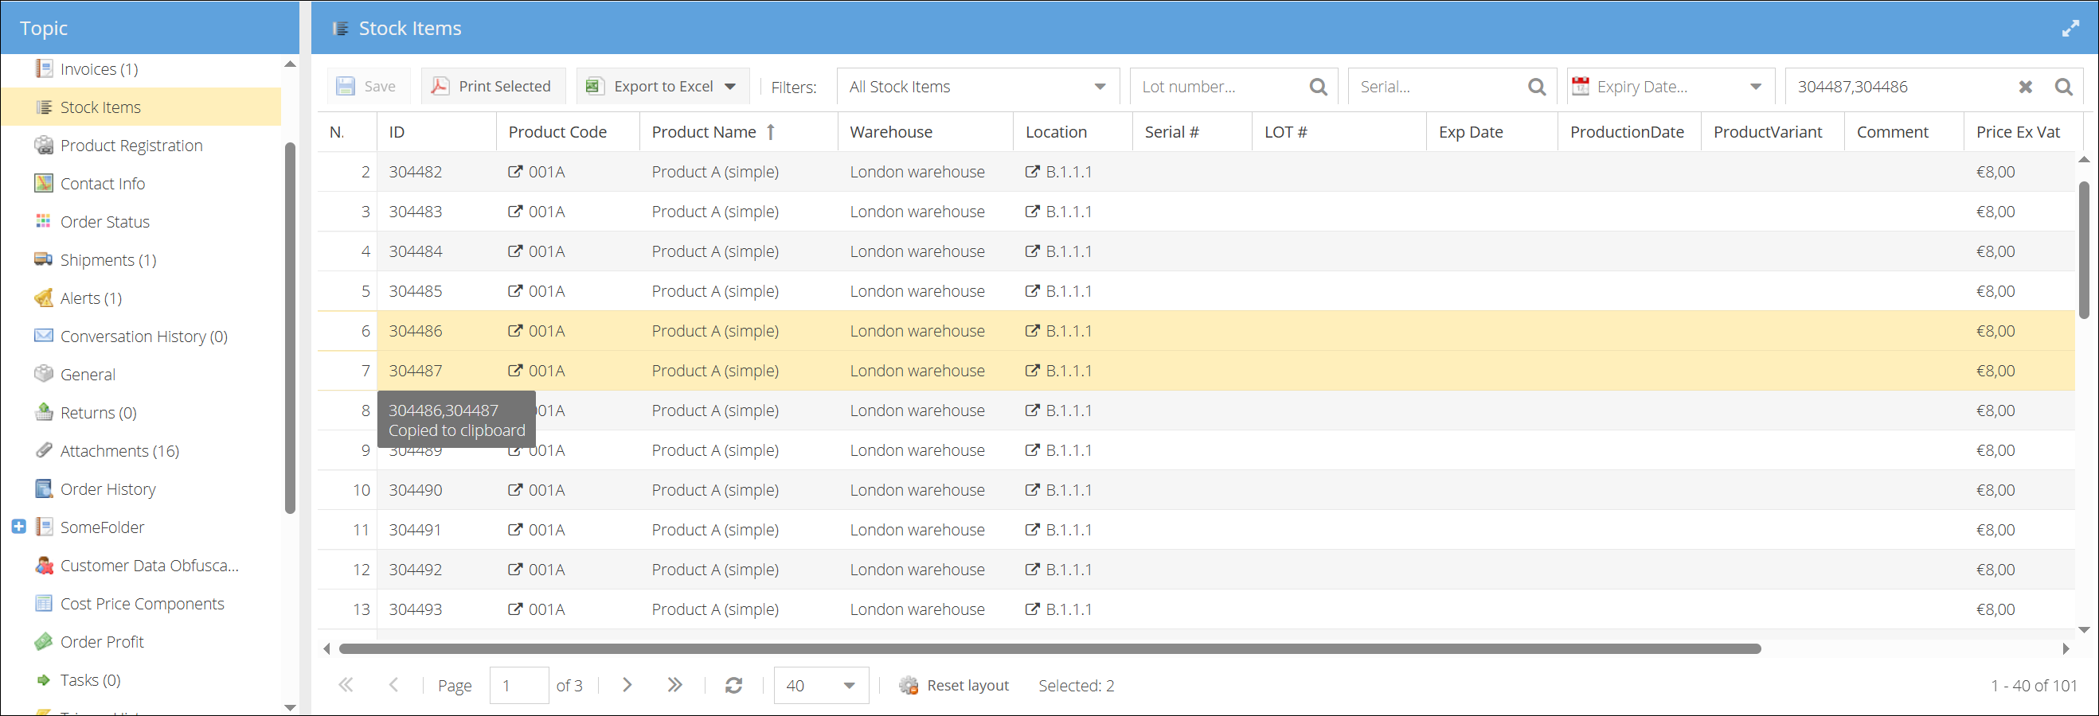Select the Stock Items sidebar icon
Viewport: 2099px width, 716px height.
click(x=43, y=107)
